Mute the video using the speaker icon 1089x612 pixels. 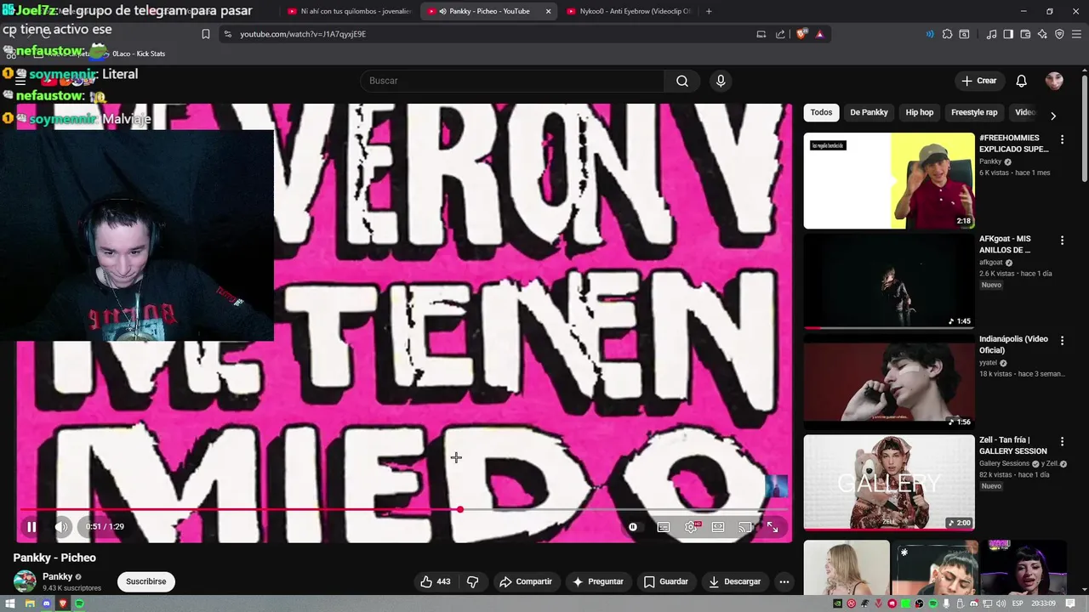[61, 527]
